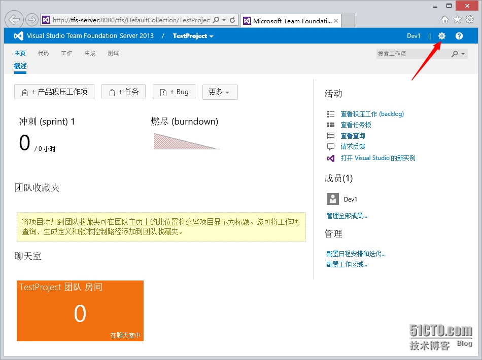
Task: Open the address bar autocomplete dropdown arrow
Action: (224, 20)
